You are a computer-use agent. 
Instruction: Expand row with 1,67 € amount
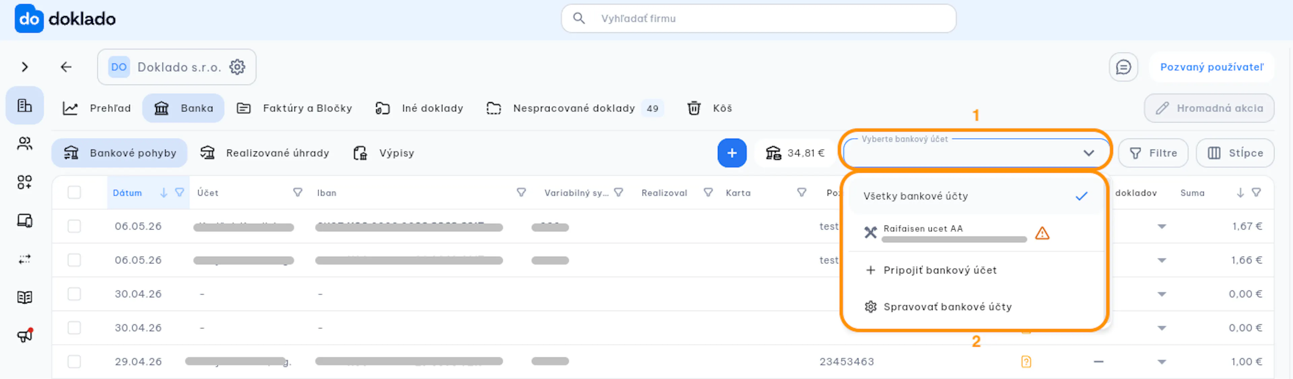click(1161, 227)
